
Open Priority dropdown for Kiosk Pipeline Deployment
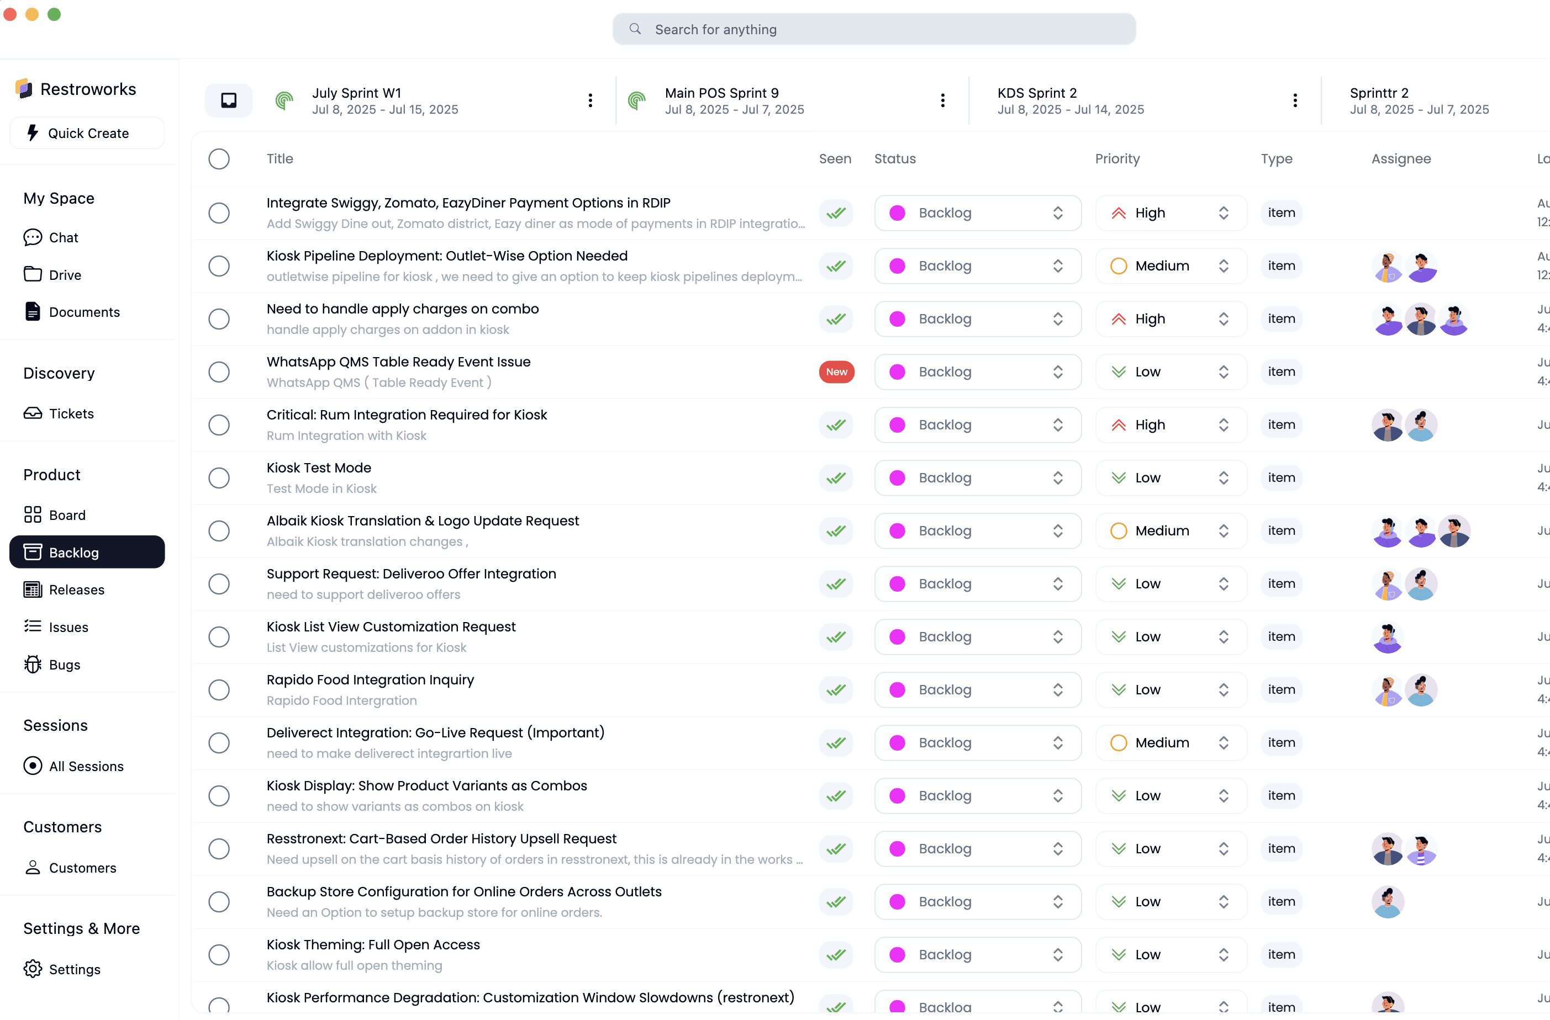tap(1171, 265)
